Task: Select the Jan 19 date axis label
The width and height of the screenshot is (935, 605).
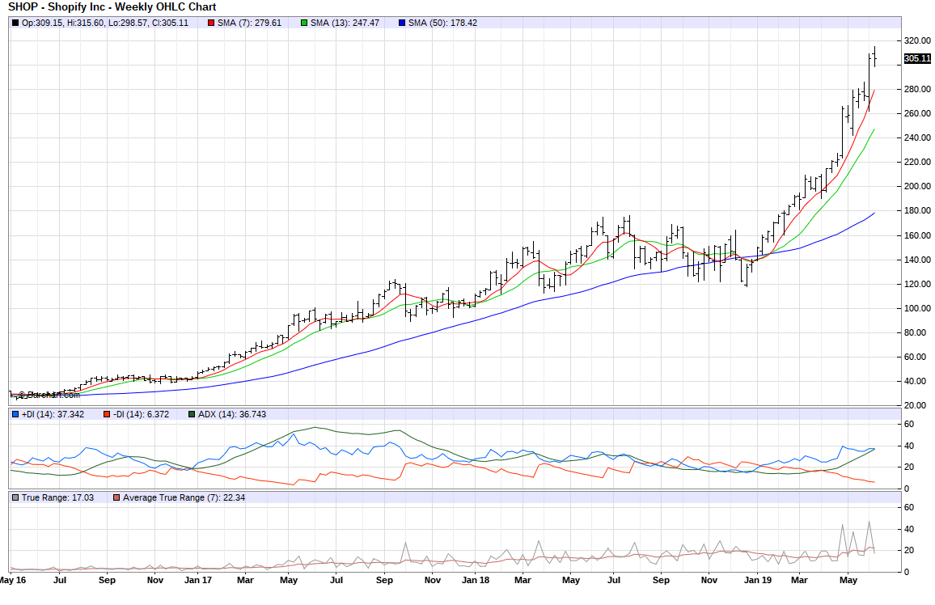Action: 758,580
